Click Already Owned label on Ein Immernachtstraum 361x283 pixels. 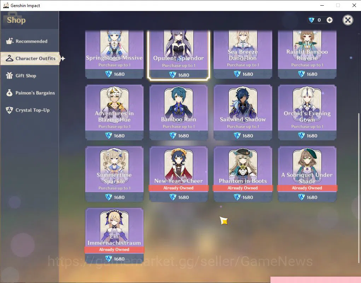tap(114, 249)
